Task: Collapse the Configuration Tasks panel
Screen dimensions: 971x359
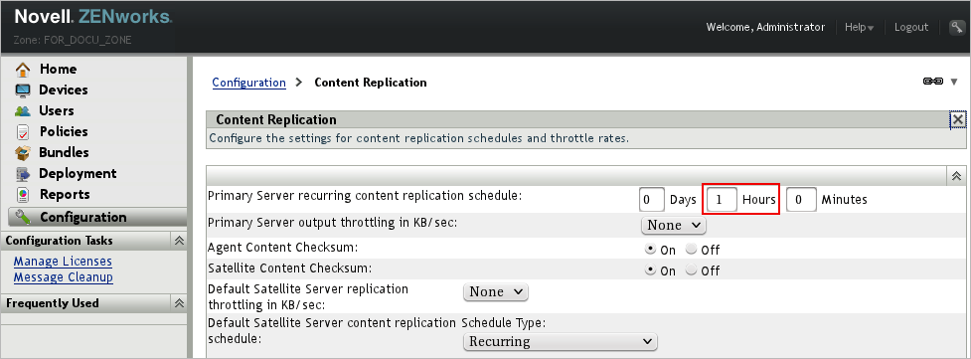Action: pyautogui.click(x=179, y=241)
